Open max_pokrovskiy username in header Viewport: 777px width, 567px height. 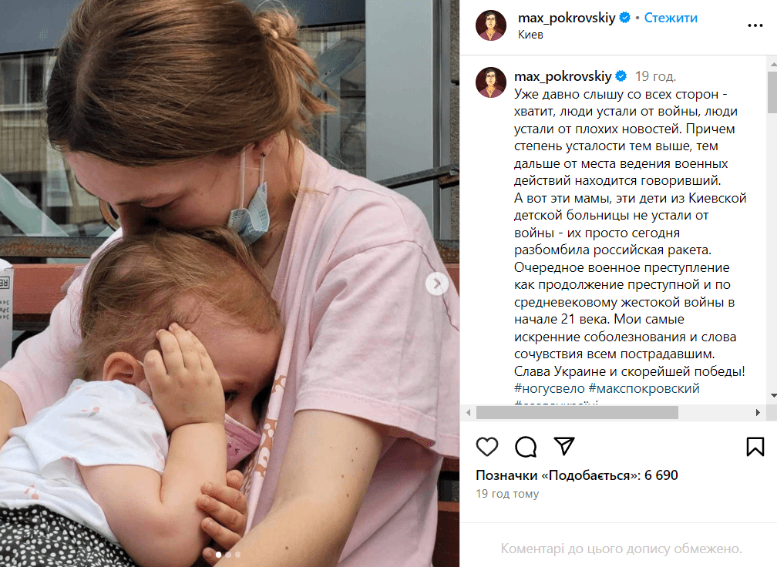point(567,18)
